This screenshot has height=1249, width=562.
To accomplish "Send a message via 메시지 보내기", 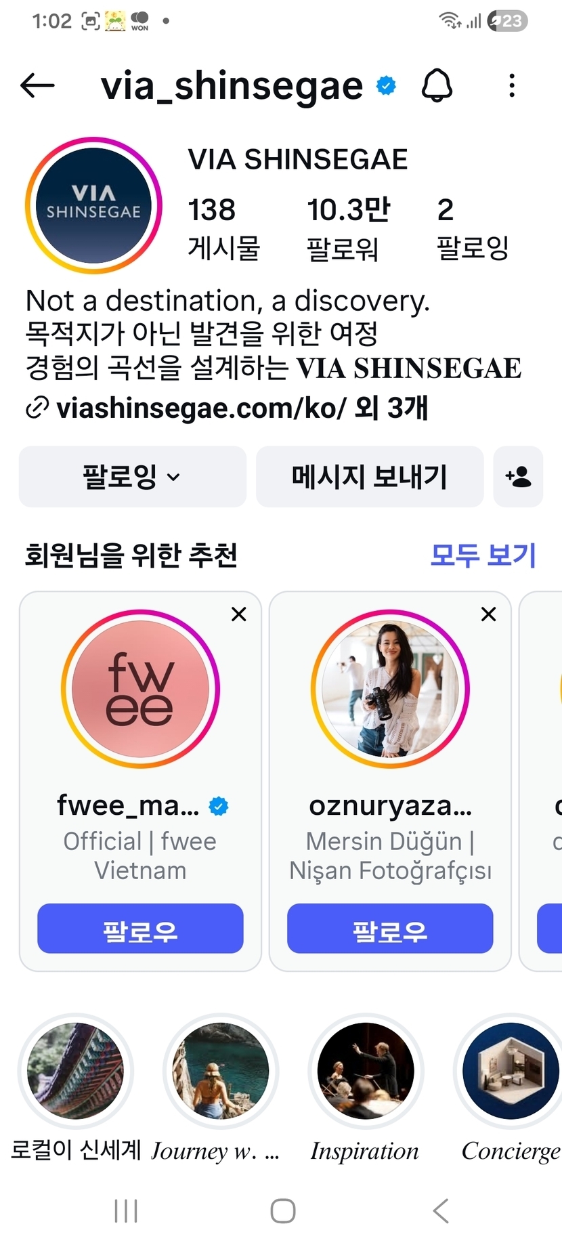I will click(370, 477).
